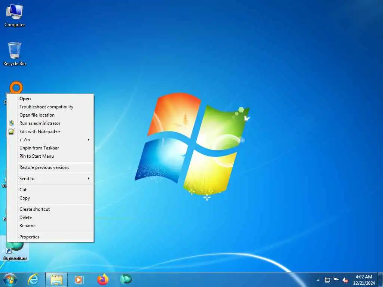Open the network status tray icon

(327, 280)
